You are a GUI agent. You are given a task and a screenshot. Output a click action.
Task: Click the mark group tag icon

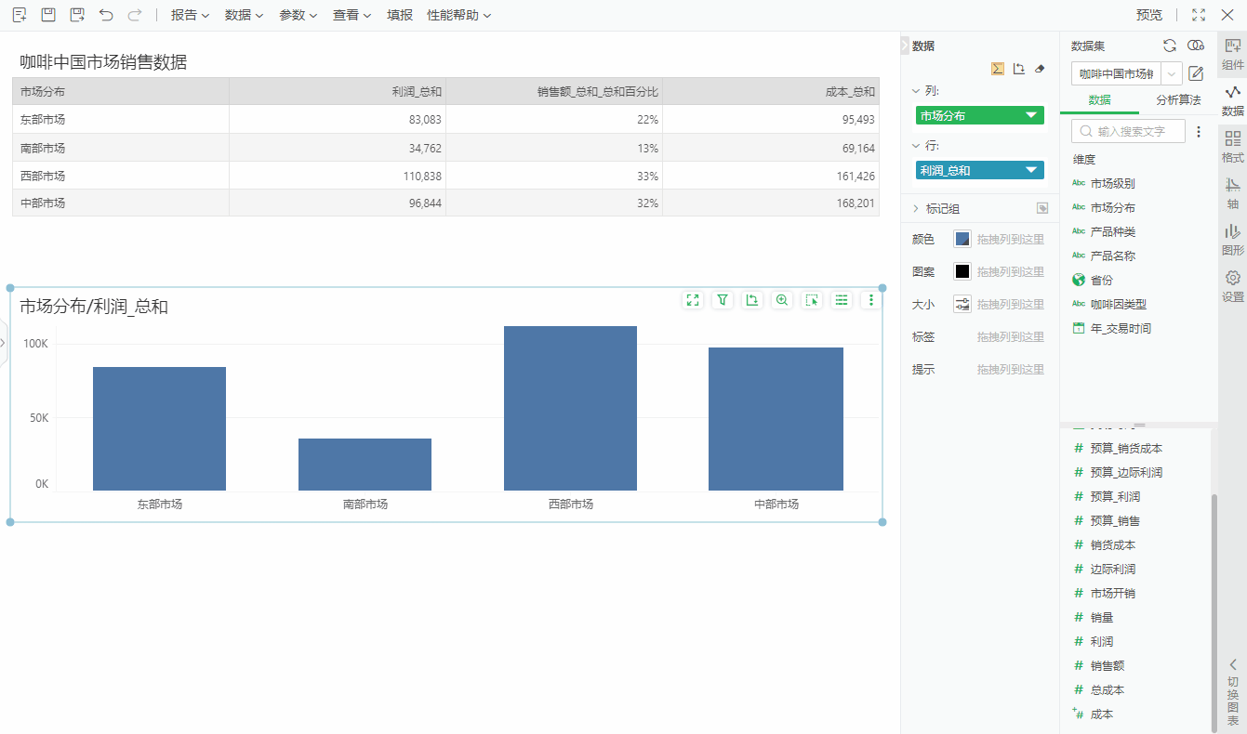1042,208
